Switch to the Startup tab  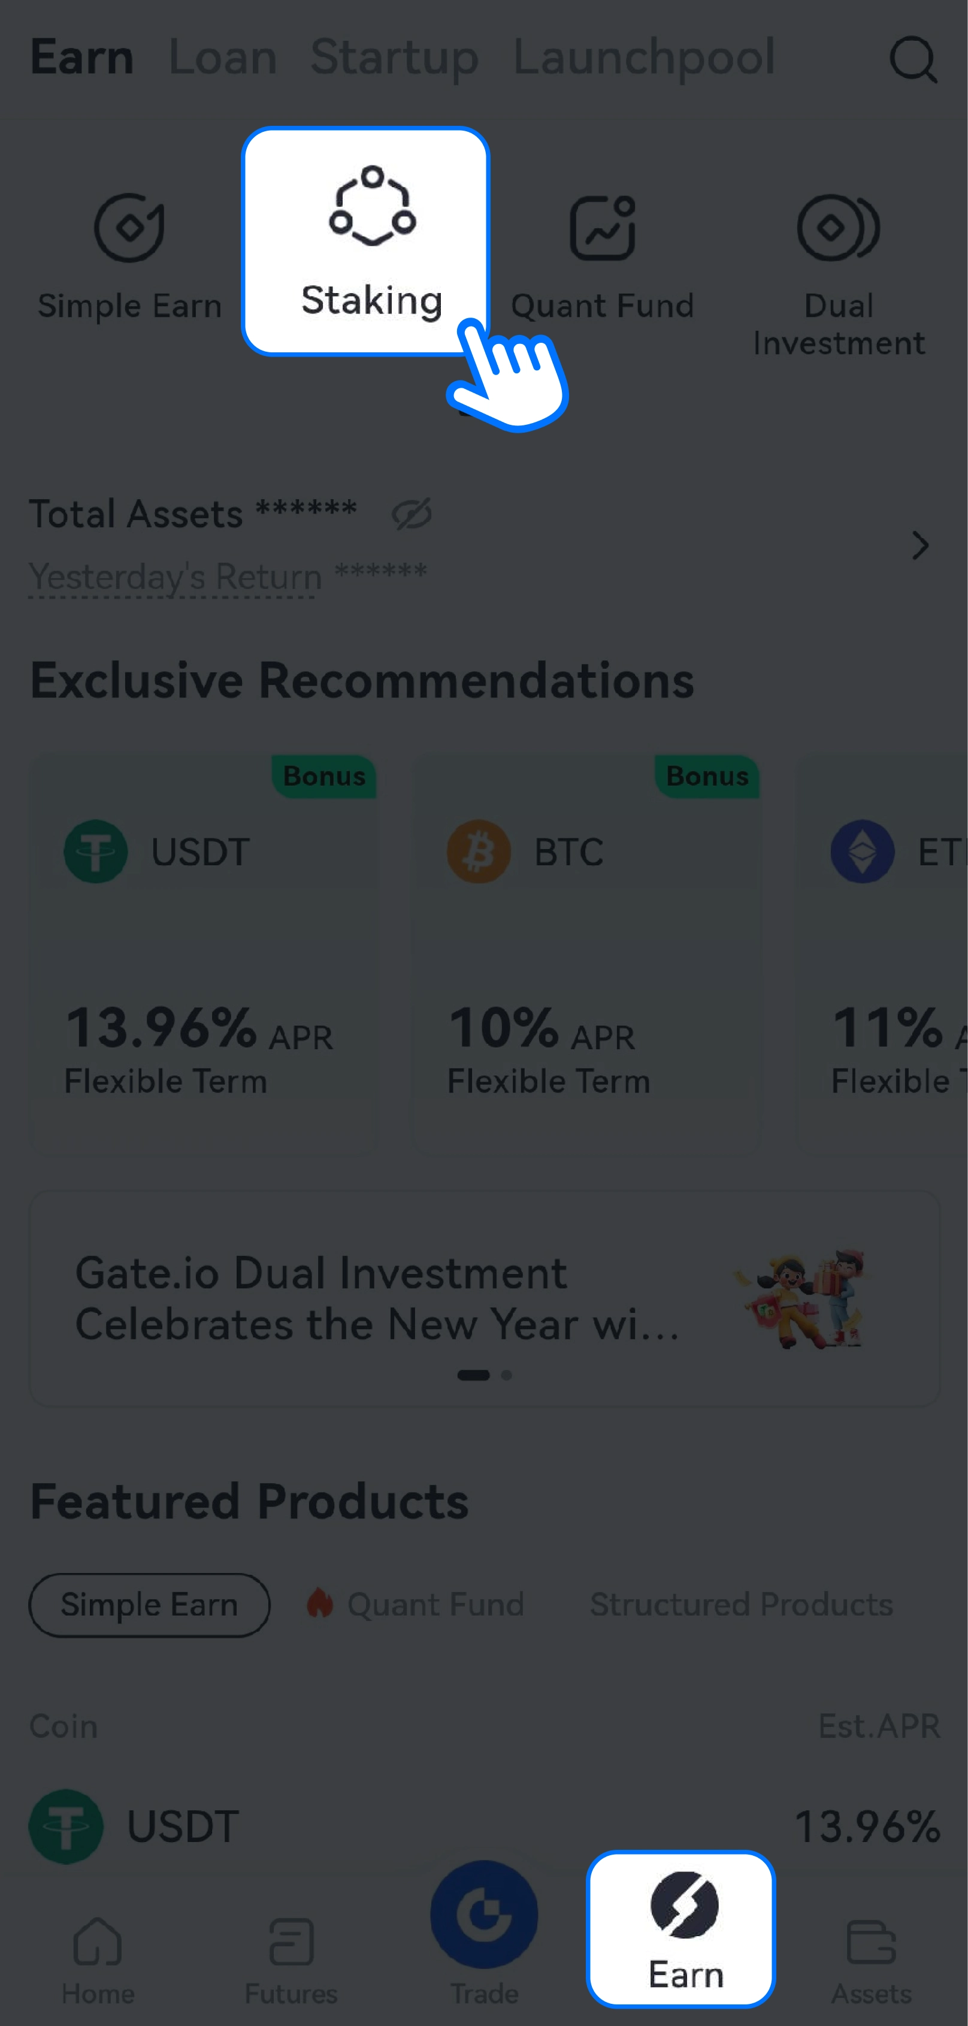[394, 58]
